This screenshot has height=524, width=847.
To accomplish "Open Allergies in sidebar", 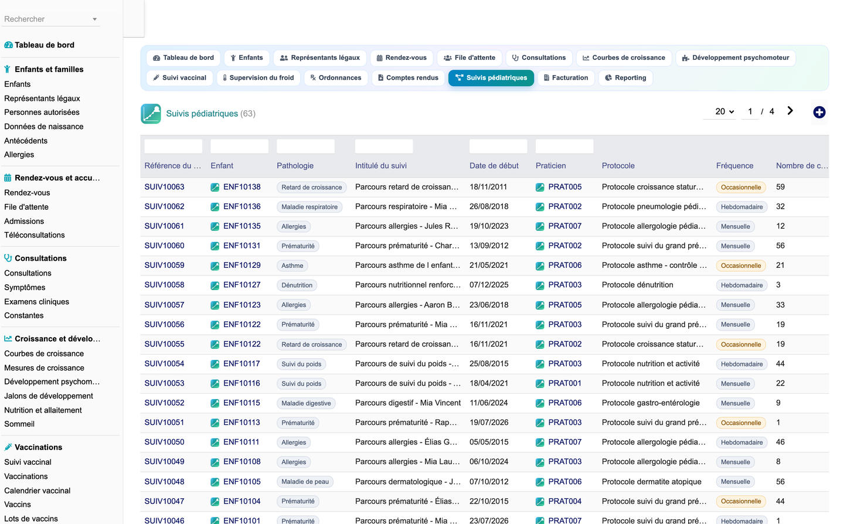I will (x=19, y=155).
